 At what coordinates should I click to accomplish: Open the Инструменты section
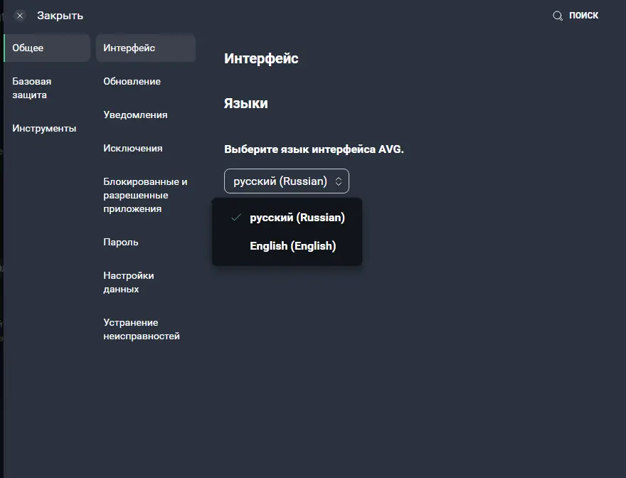pyautogui.click(x=43, y=128)
